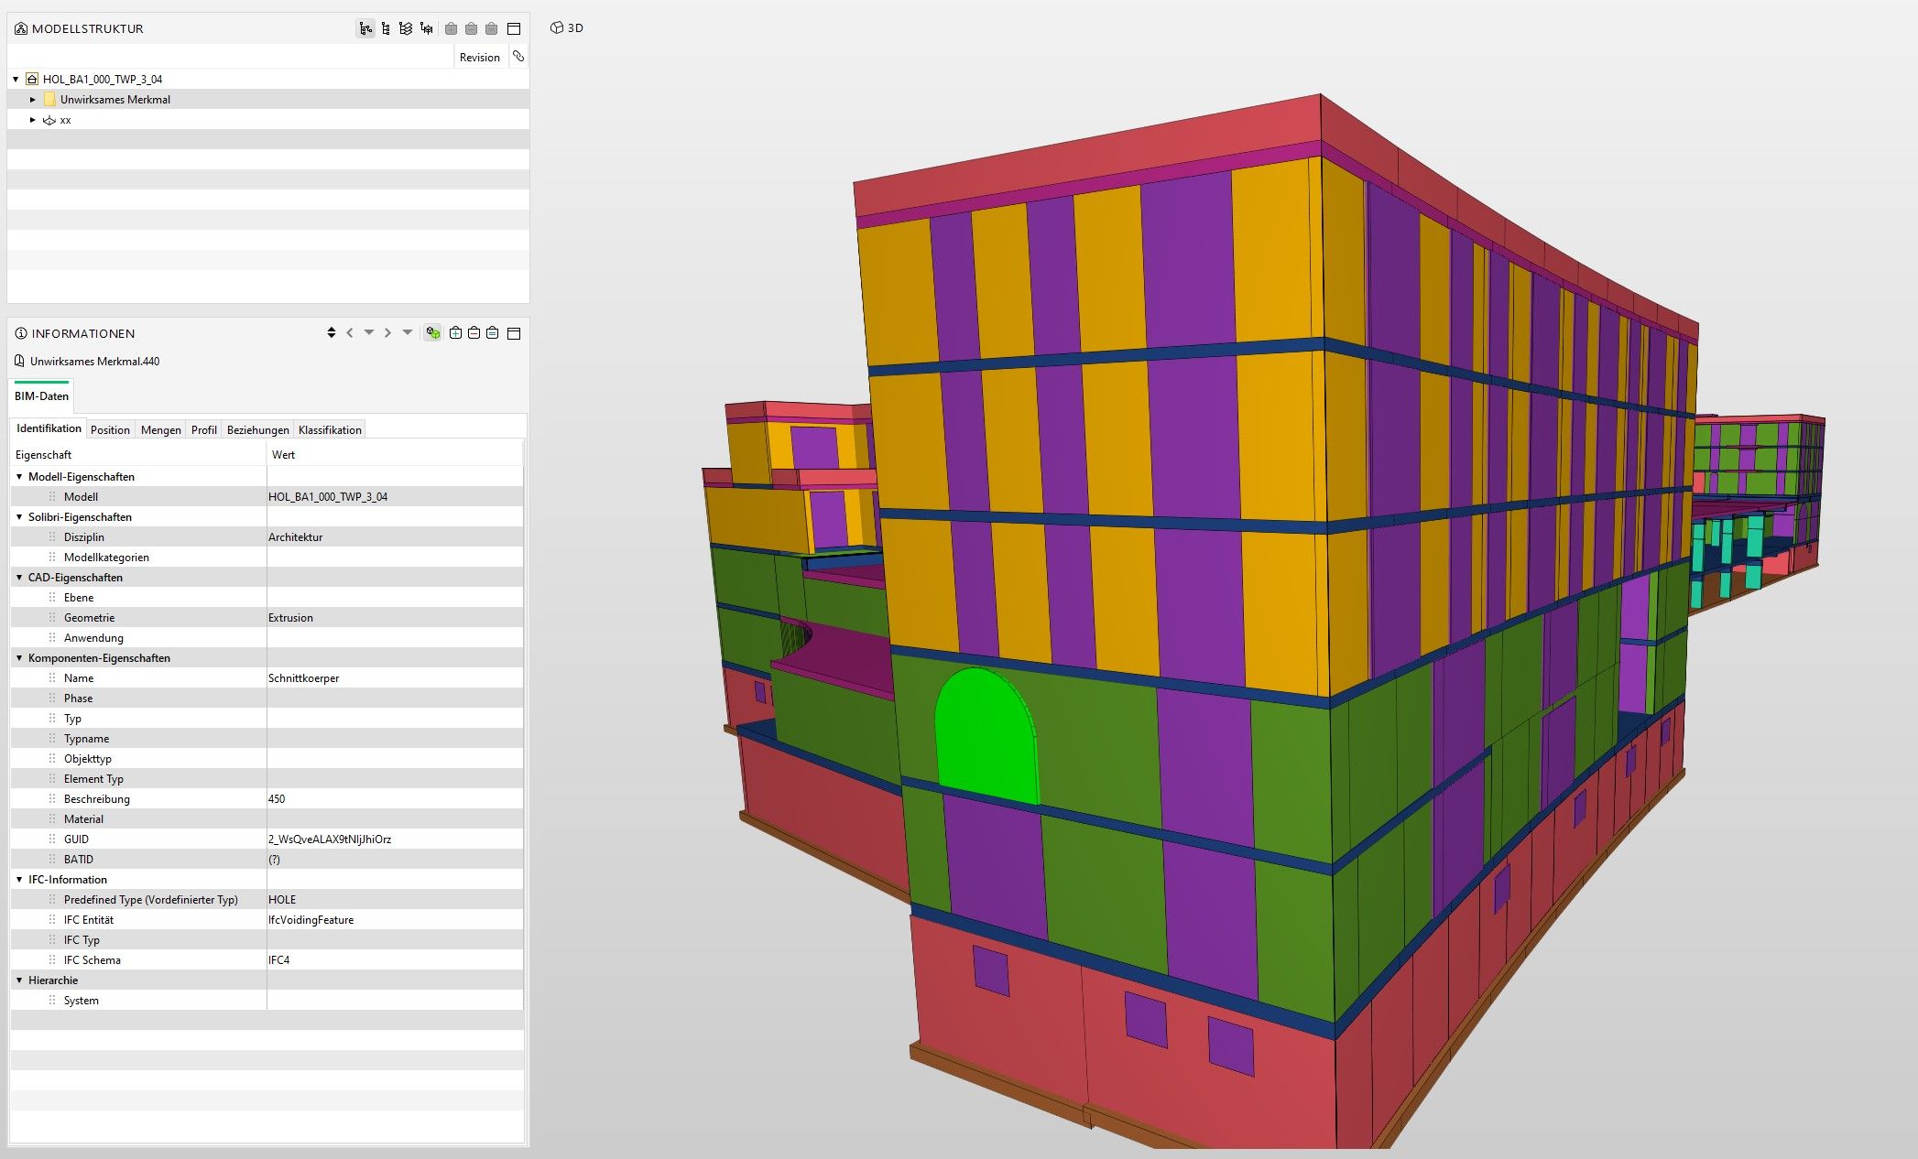Click the Name value Schnittkoerper
Screen dimensions: 1918x1159
(x=304, y=678)
